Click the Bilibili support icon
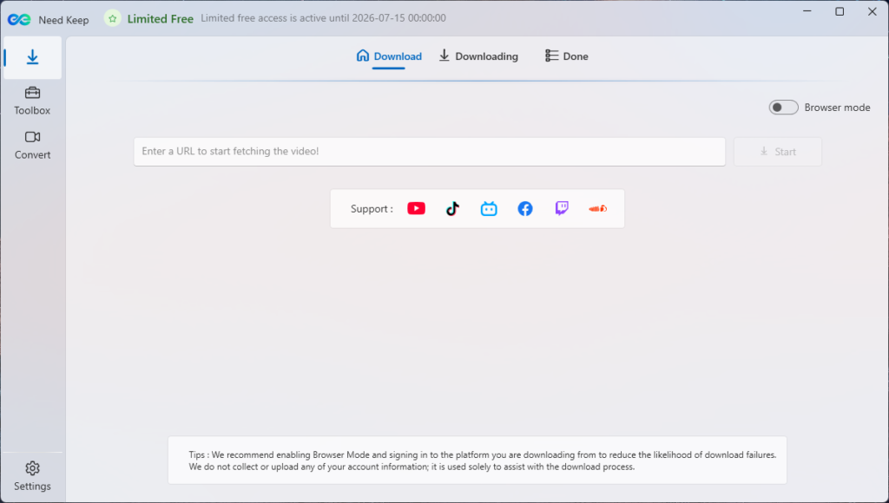Screen dimensions: 889x503 (489, 208)
